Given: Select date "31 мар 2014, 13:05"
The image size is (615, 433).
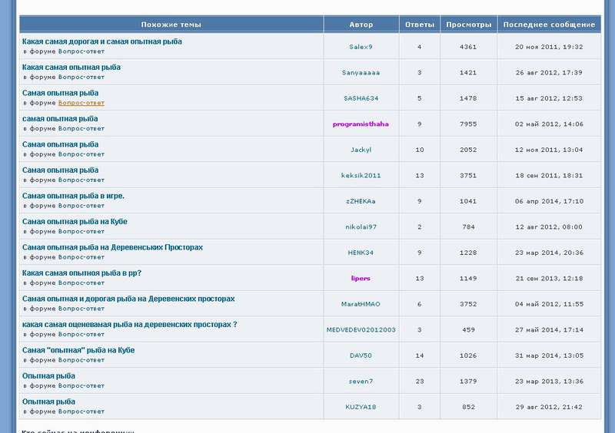Looking at the screenshot, I should coord(549,355).
